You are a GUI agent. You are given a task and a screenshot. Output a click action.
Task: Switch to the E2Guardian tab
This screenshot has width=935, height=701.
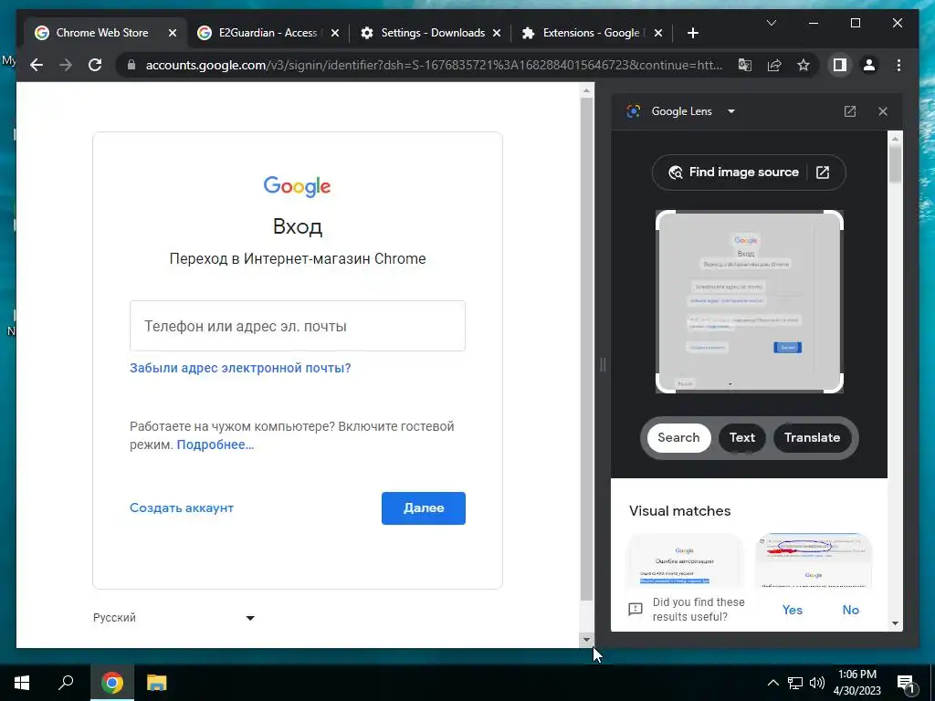(268, 33)
